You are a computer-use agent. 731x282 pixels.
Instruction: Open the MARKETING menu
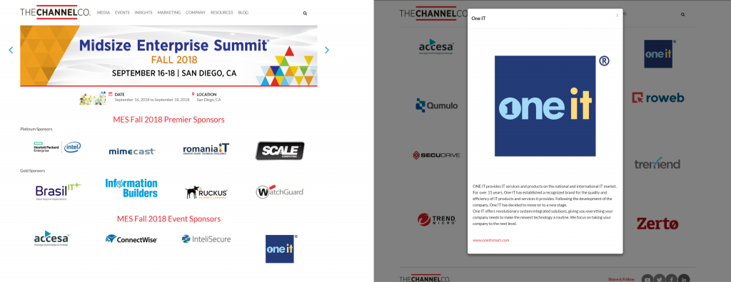click(168, 13)
